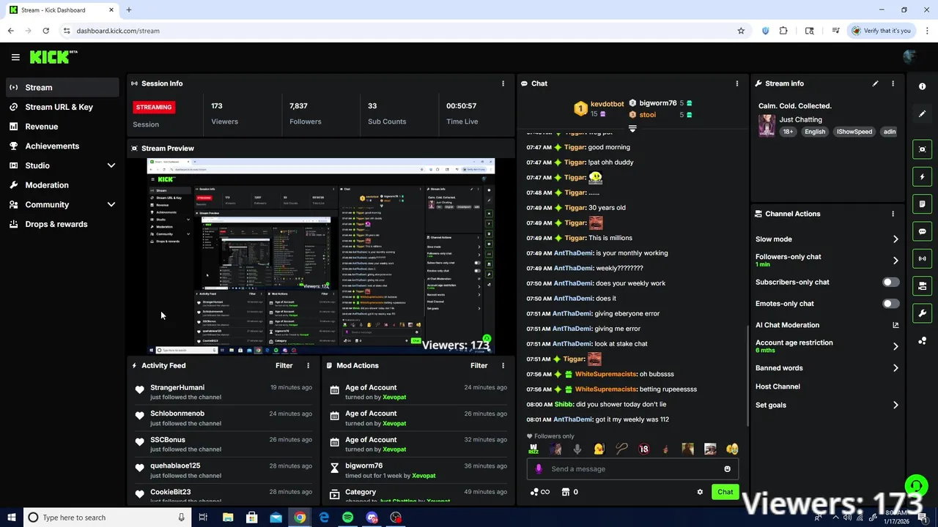Viewport: 938px width, 527px height.
Task: Click the pencil icon in right rail
Action: pos(922,113)
